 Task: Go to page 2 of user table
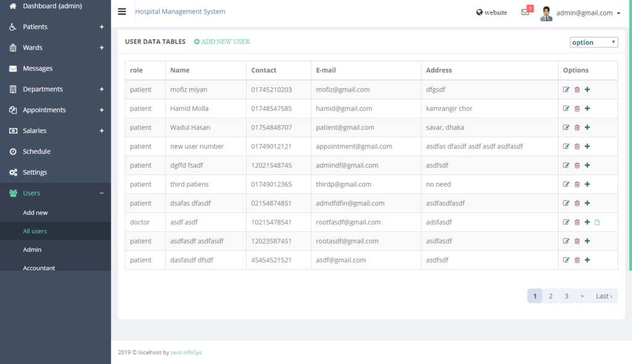tap(551, 296)
